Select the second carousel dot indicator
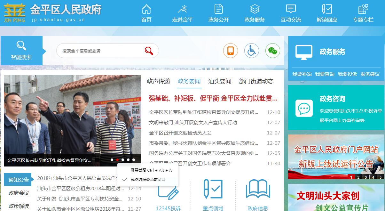Screen dimensions: 385x211 (117, 159)
